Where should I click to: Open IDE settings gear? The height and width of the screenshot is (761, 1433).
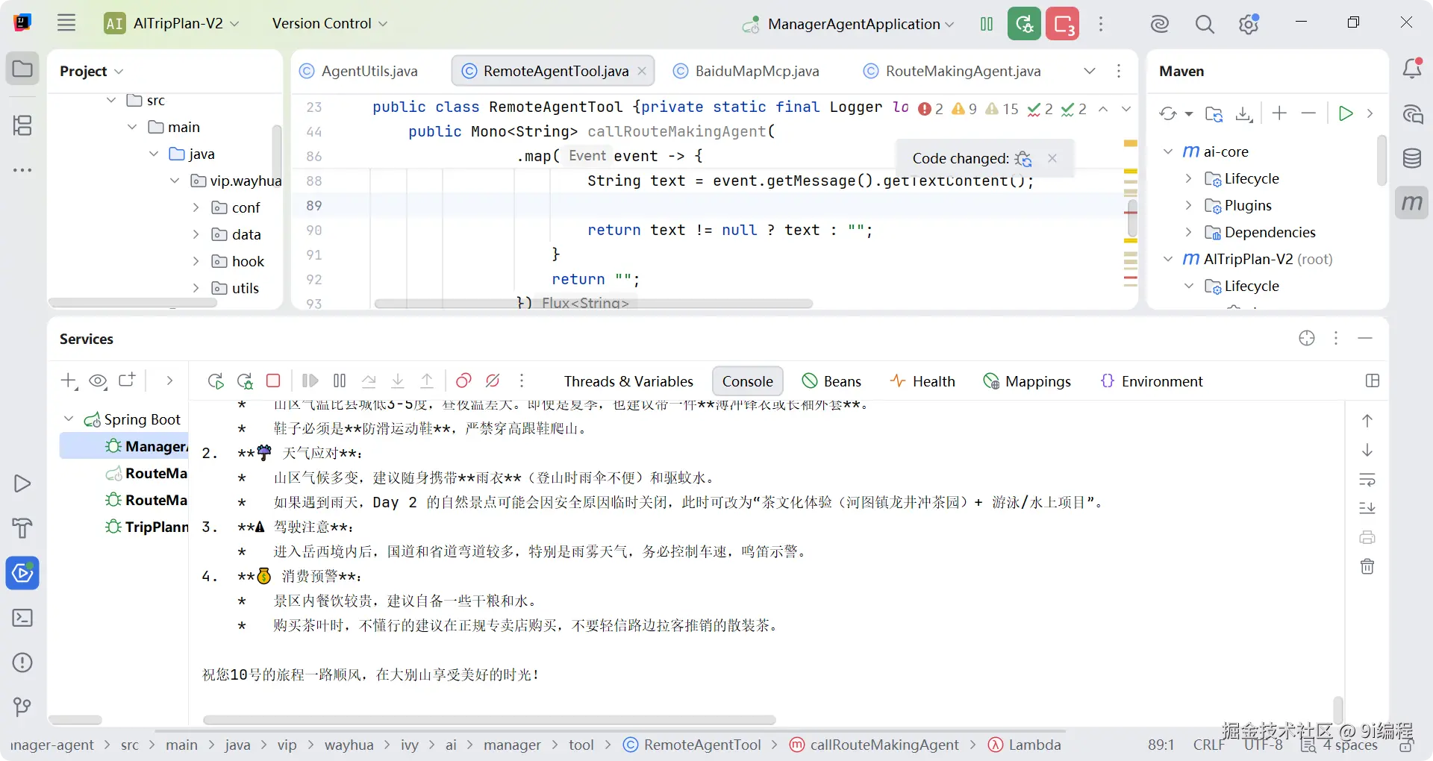pyautogui.click(x=1249, y=24)
